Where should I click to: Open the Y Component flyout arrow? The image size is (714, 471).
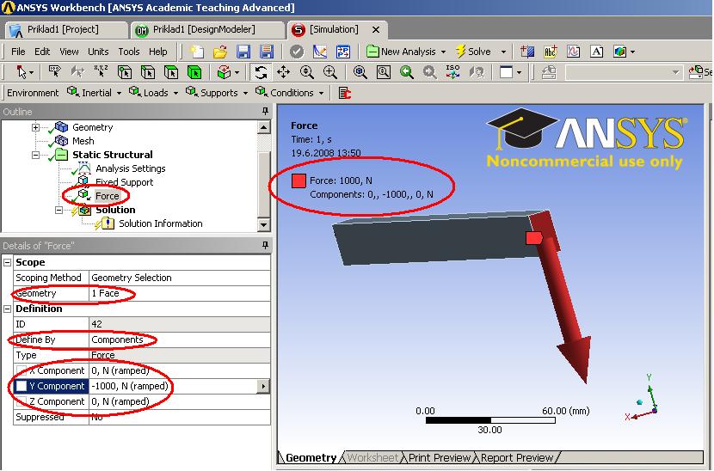263,387
